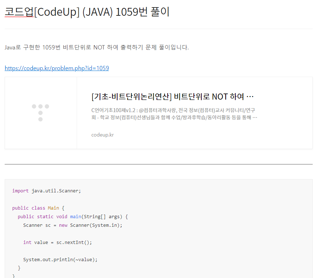Image resolution: width=317 pixels, height=278 pixels.
Task: Click the line Scanner sc = new Scanner(System.in);
Action: tap(73, 225)
